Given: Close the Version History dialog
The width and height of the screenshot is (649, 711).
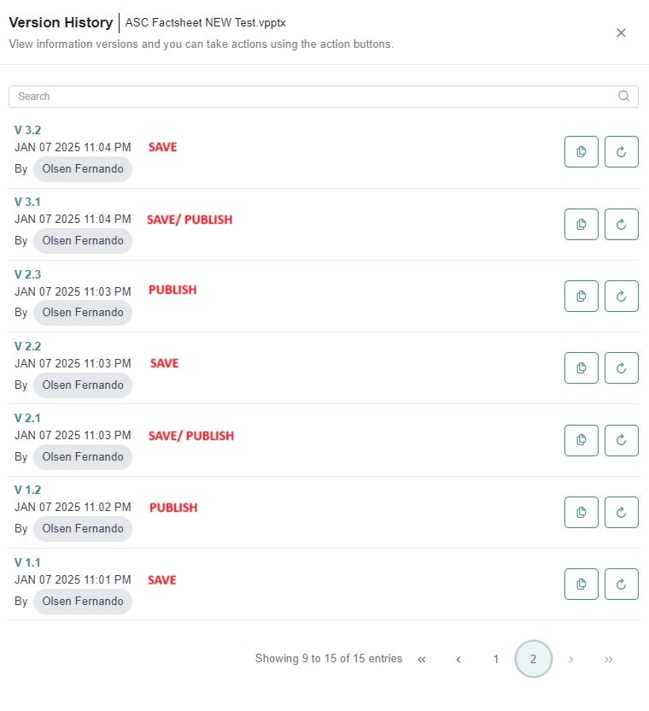Looking at the screenshot, I should point(621,32).
